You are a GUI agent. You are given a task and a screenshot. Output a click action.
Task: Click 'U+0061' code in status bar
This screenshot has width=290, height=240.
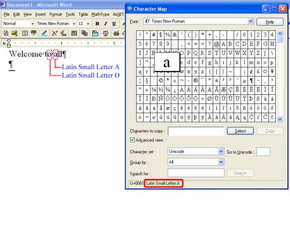(136, 183)
